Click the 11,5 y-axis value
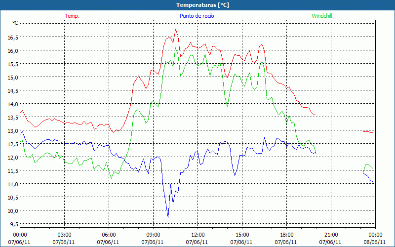 point(13,171)
